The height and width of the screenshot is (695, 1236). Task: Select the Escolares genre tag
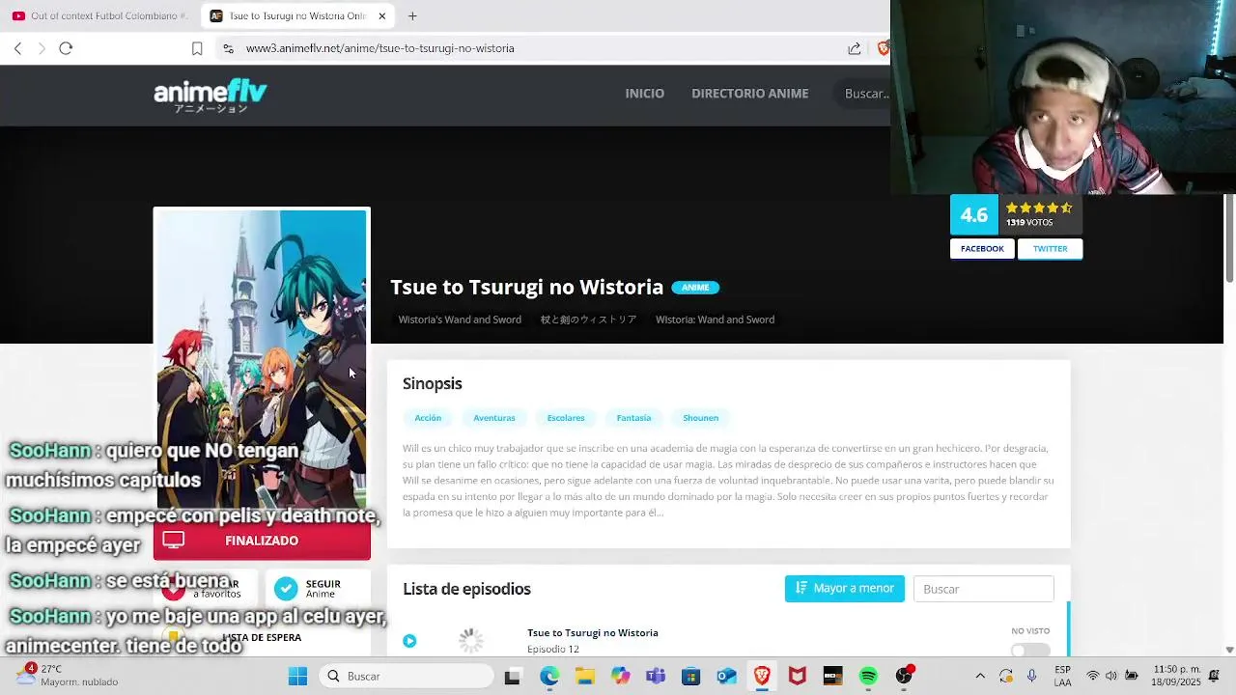(x=566, y=418)
